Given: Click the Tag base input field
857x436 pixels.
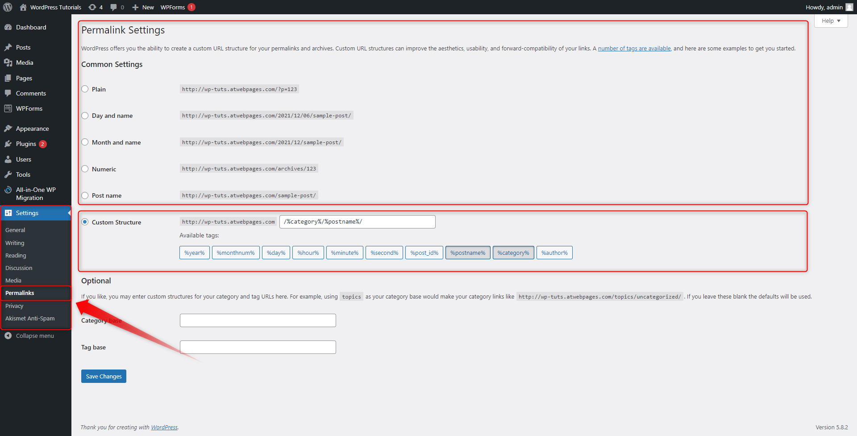Looking at the screenshot, I should point(258,347).
